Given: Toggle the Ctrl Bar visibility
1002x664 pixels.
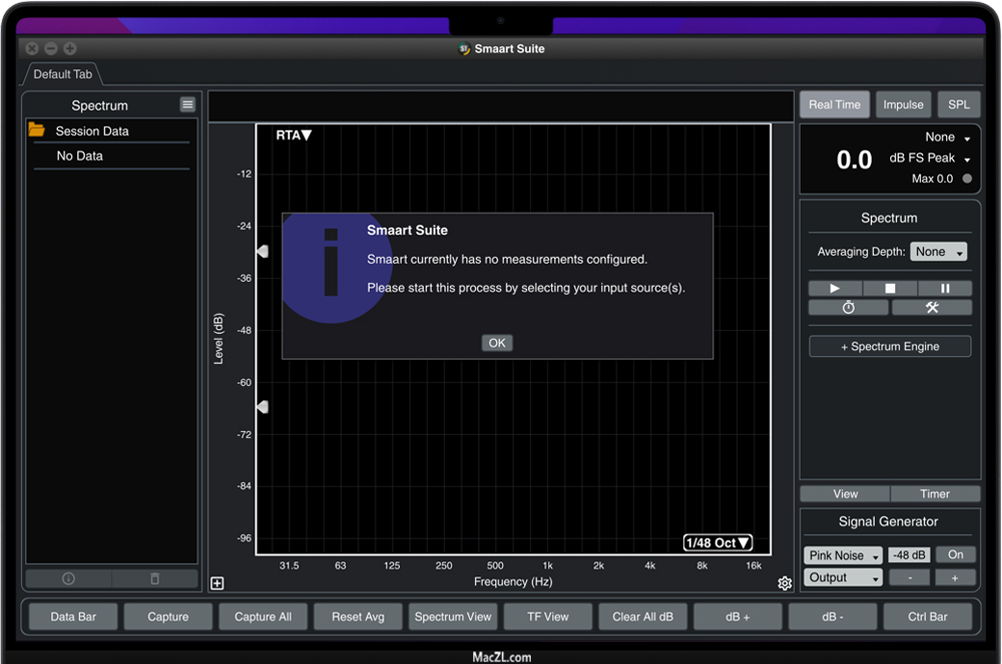Looking at the screenshot, I should pos(927,617).
